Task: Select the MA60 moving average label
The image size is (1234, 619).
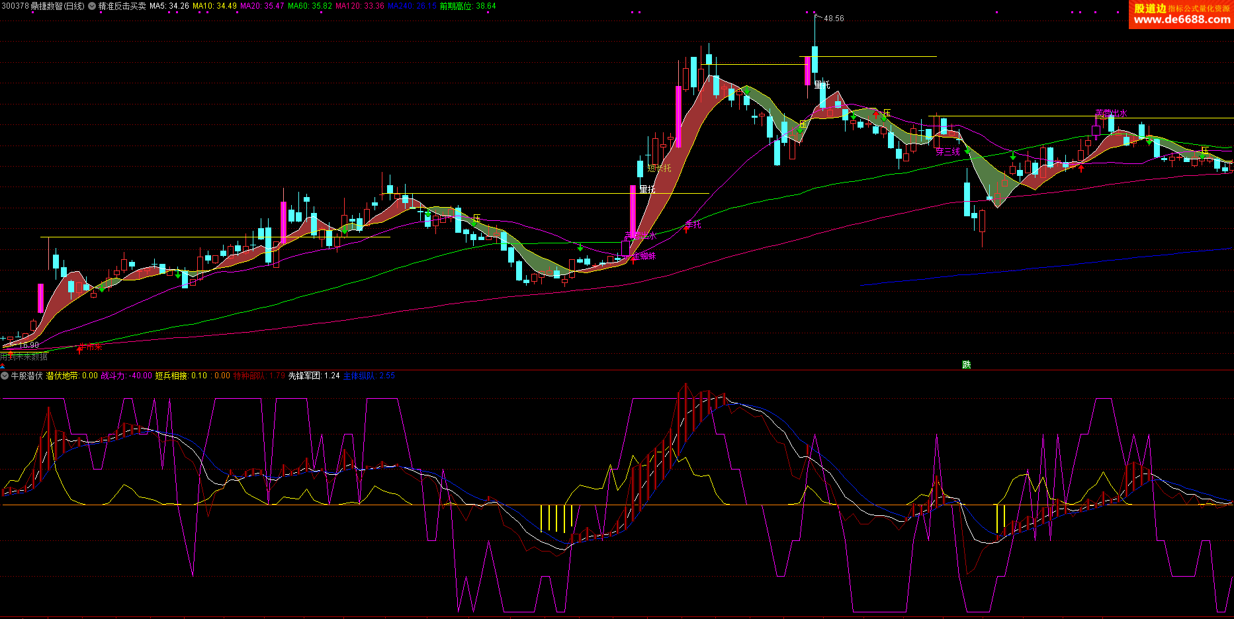Action: coord(310,6)
